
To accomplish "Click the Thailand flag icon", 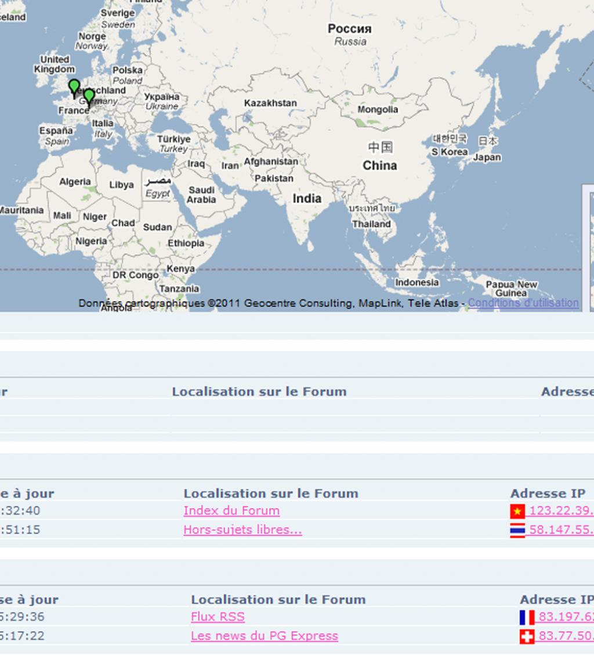I will pos(517,531).
